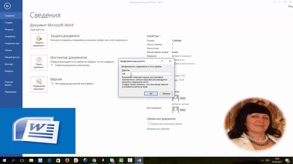The image size is (293, 164).
Task: Open Amazon app from the taskbar
Action: pos(103,160)
